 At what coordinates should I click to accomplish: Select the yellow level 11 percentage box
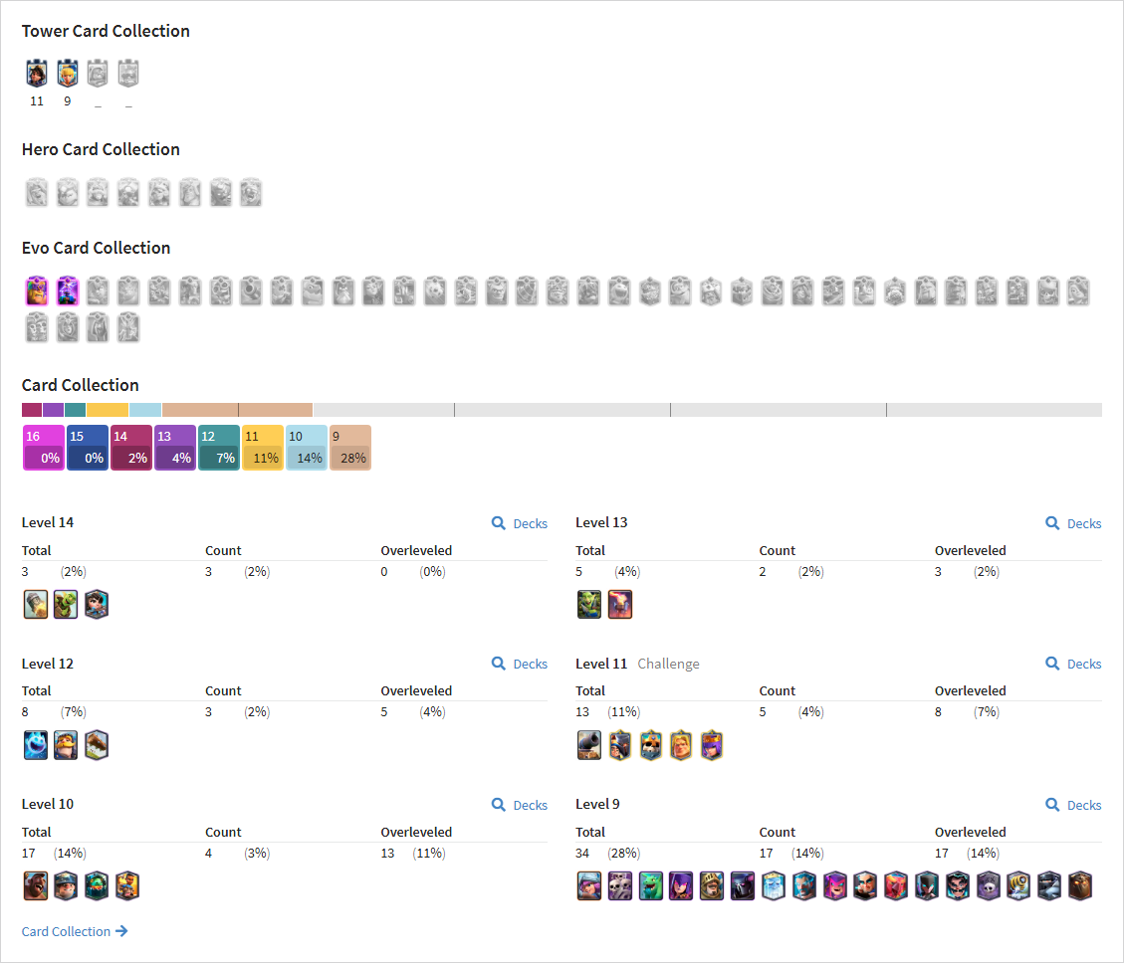point(263,448)
